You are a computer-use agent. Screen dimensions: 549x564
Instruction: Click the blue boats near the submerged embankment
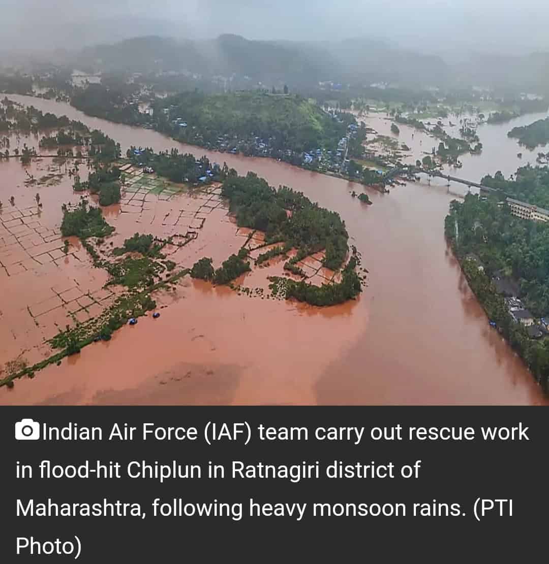(x=143, y=318)
